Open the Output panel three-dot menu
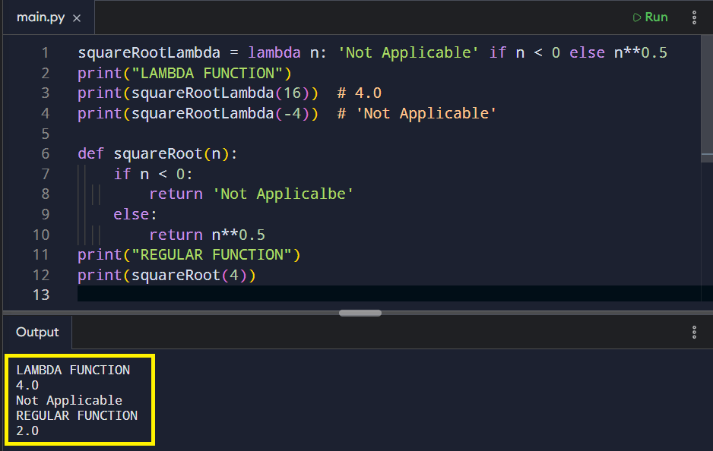This screenshot has height=451, width=713. pos(693,332)
